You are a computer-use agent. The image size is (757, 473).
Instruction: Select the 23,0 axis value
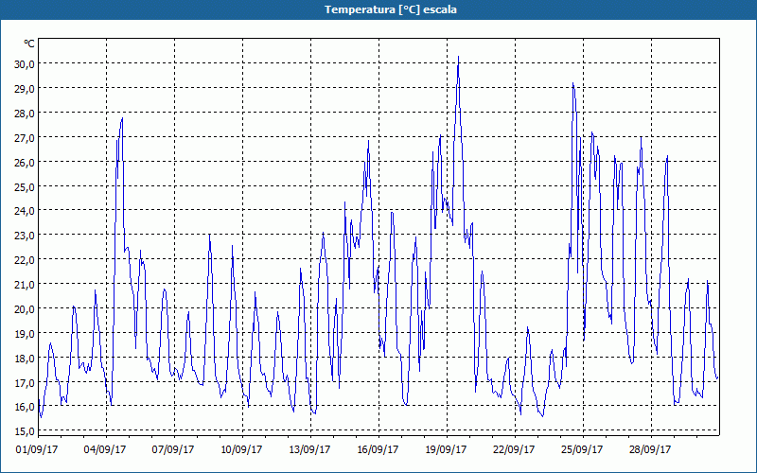25,235
